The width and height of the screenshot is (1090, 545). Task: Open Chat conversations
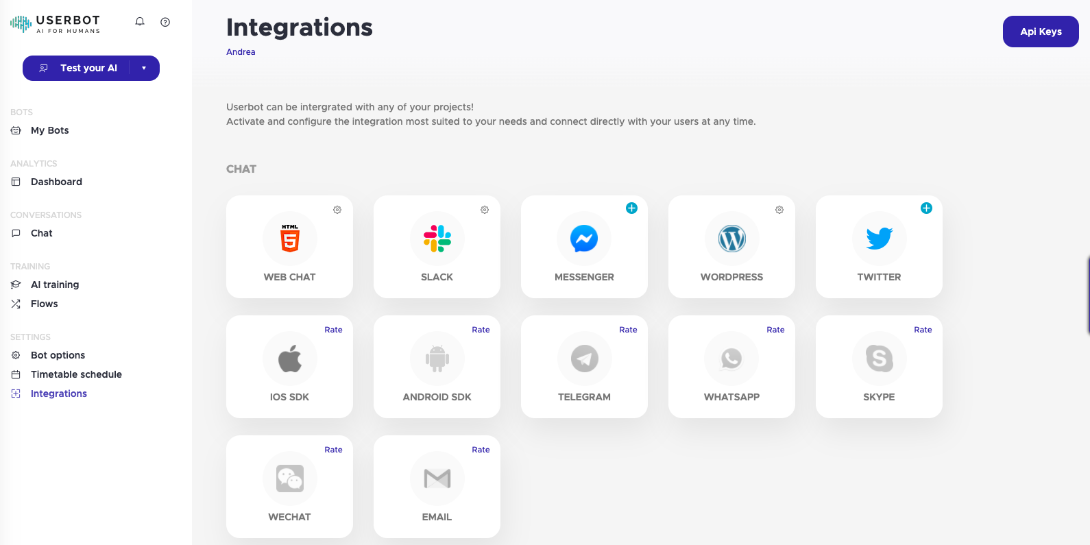42,233
